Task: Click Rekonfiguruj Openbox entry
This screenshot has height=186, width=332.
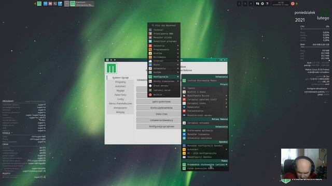Action: pyautogui.click(x=205, y=157)
